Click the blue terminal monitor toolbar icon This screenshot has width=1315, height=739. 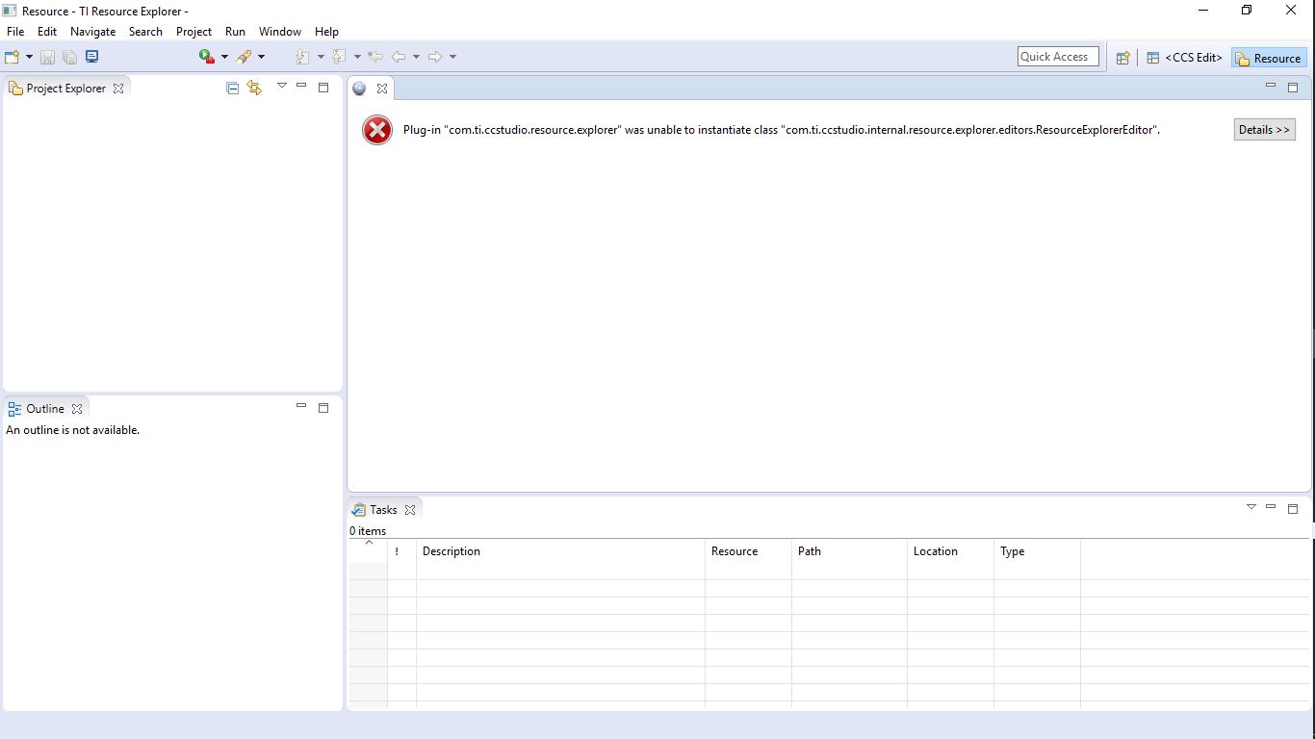[x=92, y=57]
